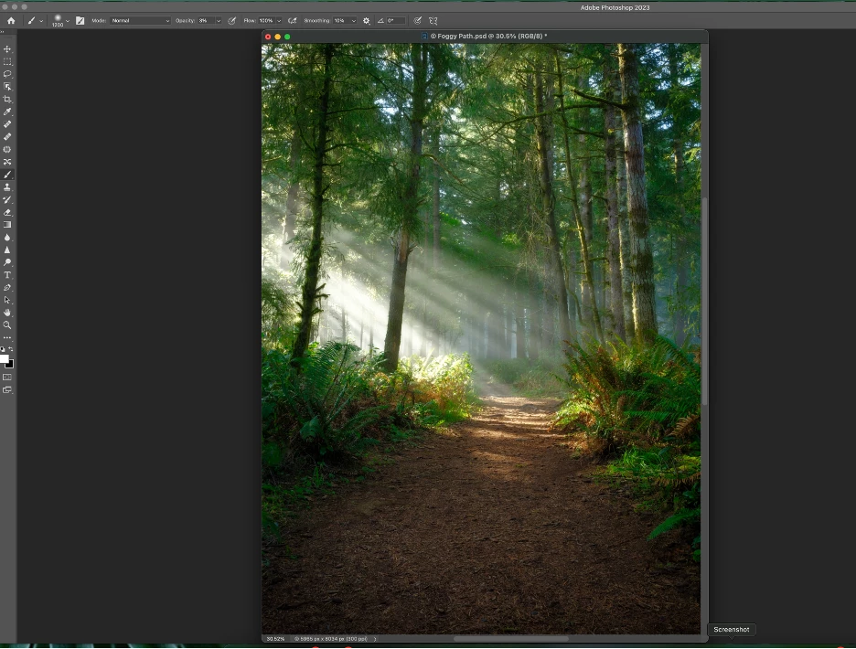Expand the Flow slider arrow
856x649 pixels.
(x=279, y=21)
